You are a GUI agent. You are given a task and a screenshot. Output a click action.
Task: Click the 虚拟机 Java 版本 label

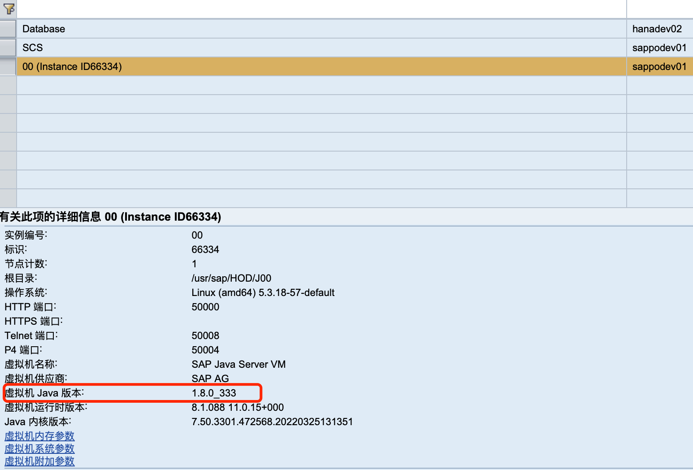(x=44, y=393)
